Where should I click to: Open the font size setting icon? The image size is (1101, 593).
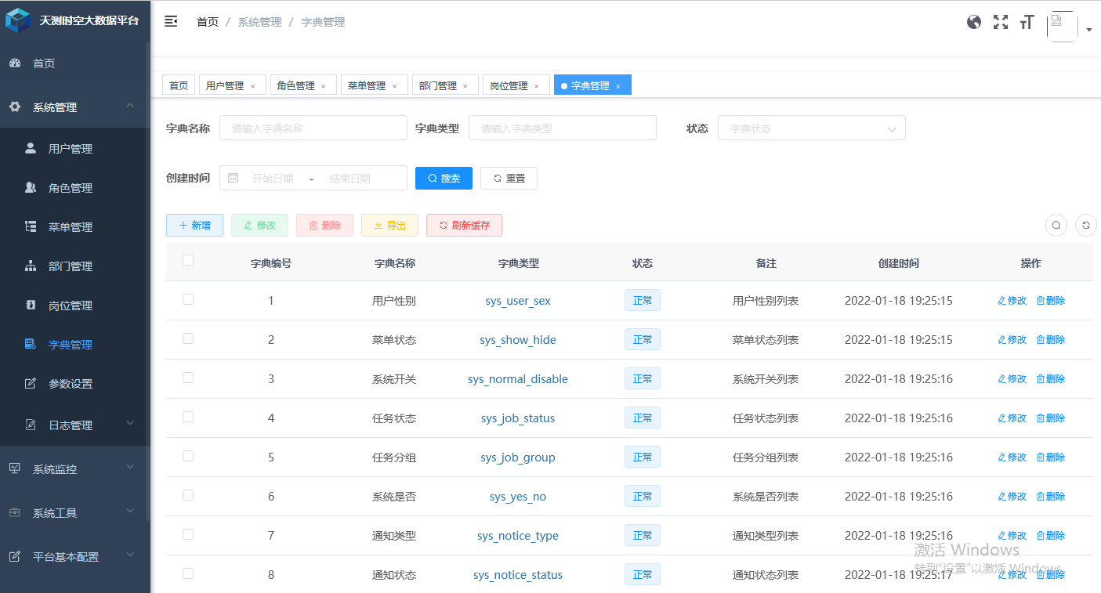point(1027,23)
